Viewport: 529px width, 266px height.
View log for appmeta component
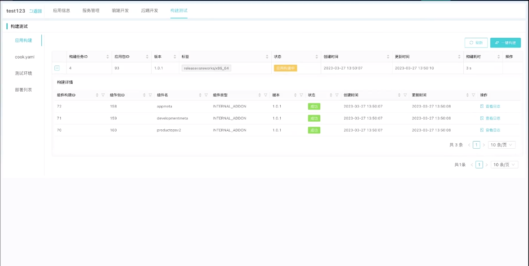(x=490, y=106)
